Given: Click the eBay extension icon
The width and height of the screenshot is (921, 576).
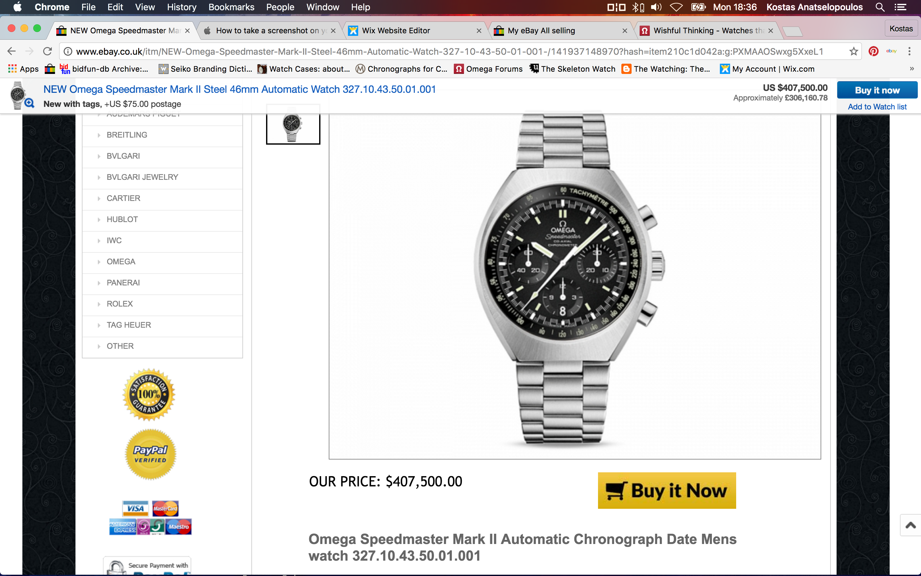Looking at the screenshot, I should point(891,51).
